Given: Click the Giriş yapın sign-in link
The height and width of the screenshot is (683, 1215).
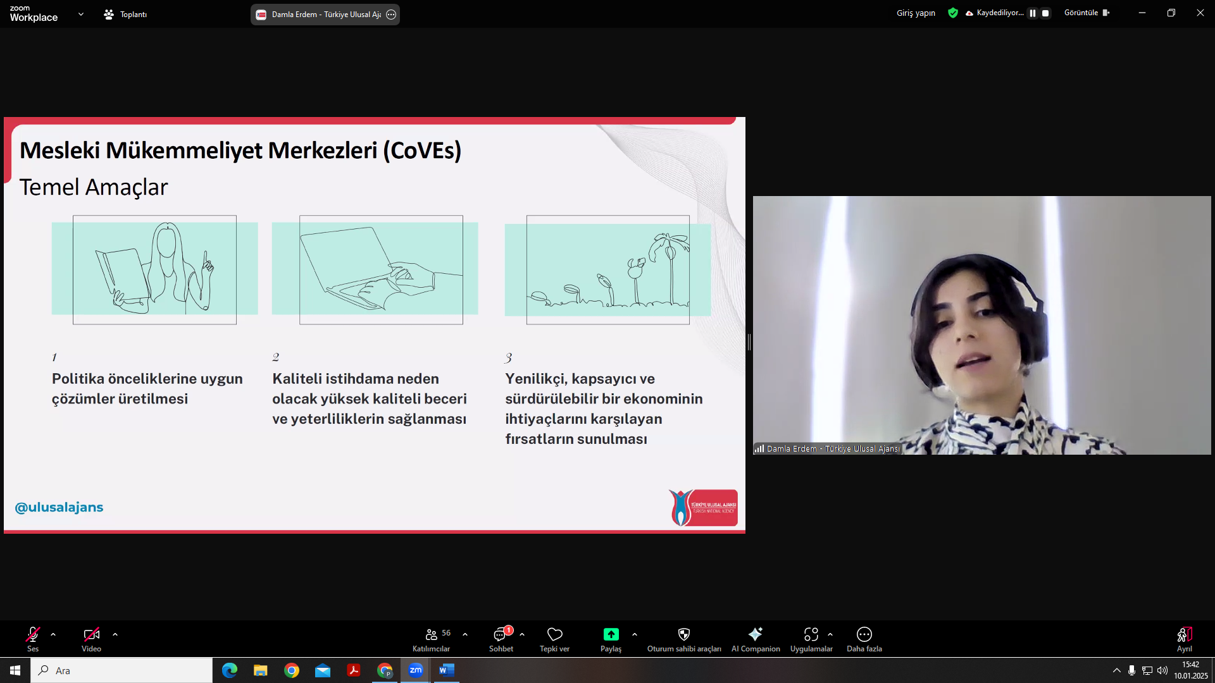Looking at the screenshot, I should 915,13.
